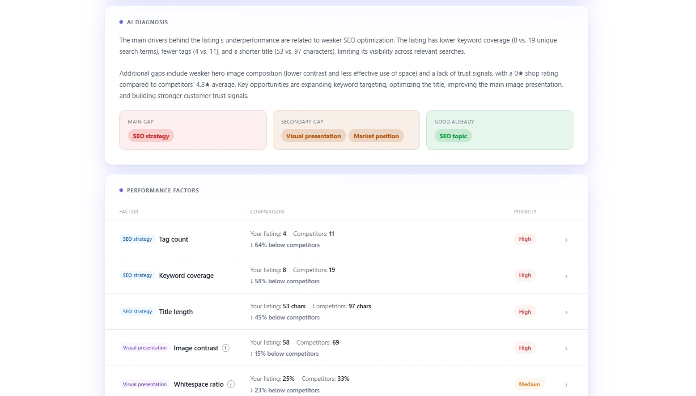
Task: Click the GOOD ALREADY card label
Action: [454, 122]
